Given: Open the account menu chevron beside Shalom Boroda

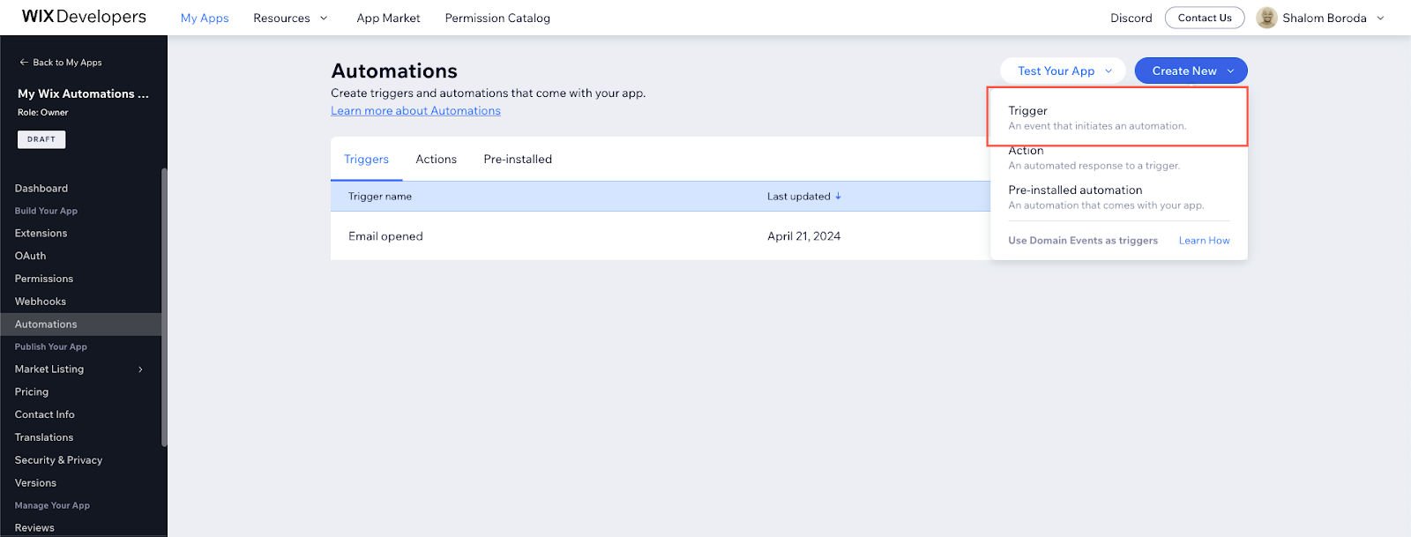Looking at the screenshot, I should (x=1380, y=18).
